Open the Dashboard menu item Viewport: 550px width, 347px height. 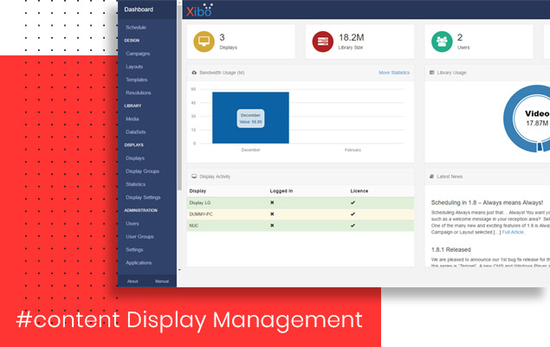tap(139, 10)
